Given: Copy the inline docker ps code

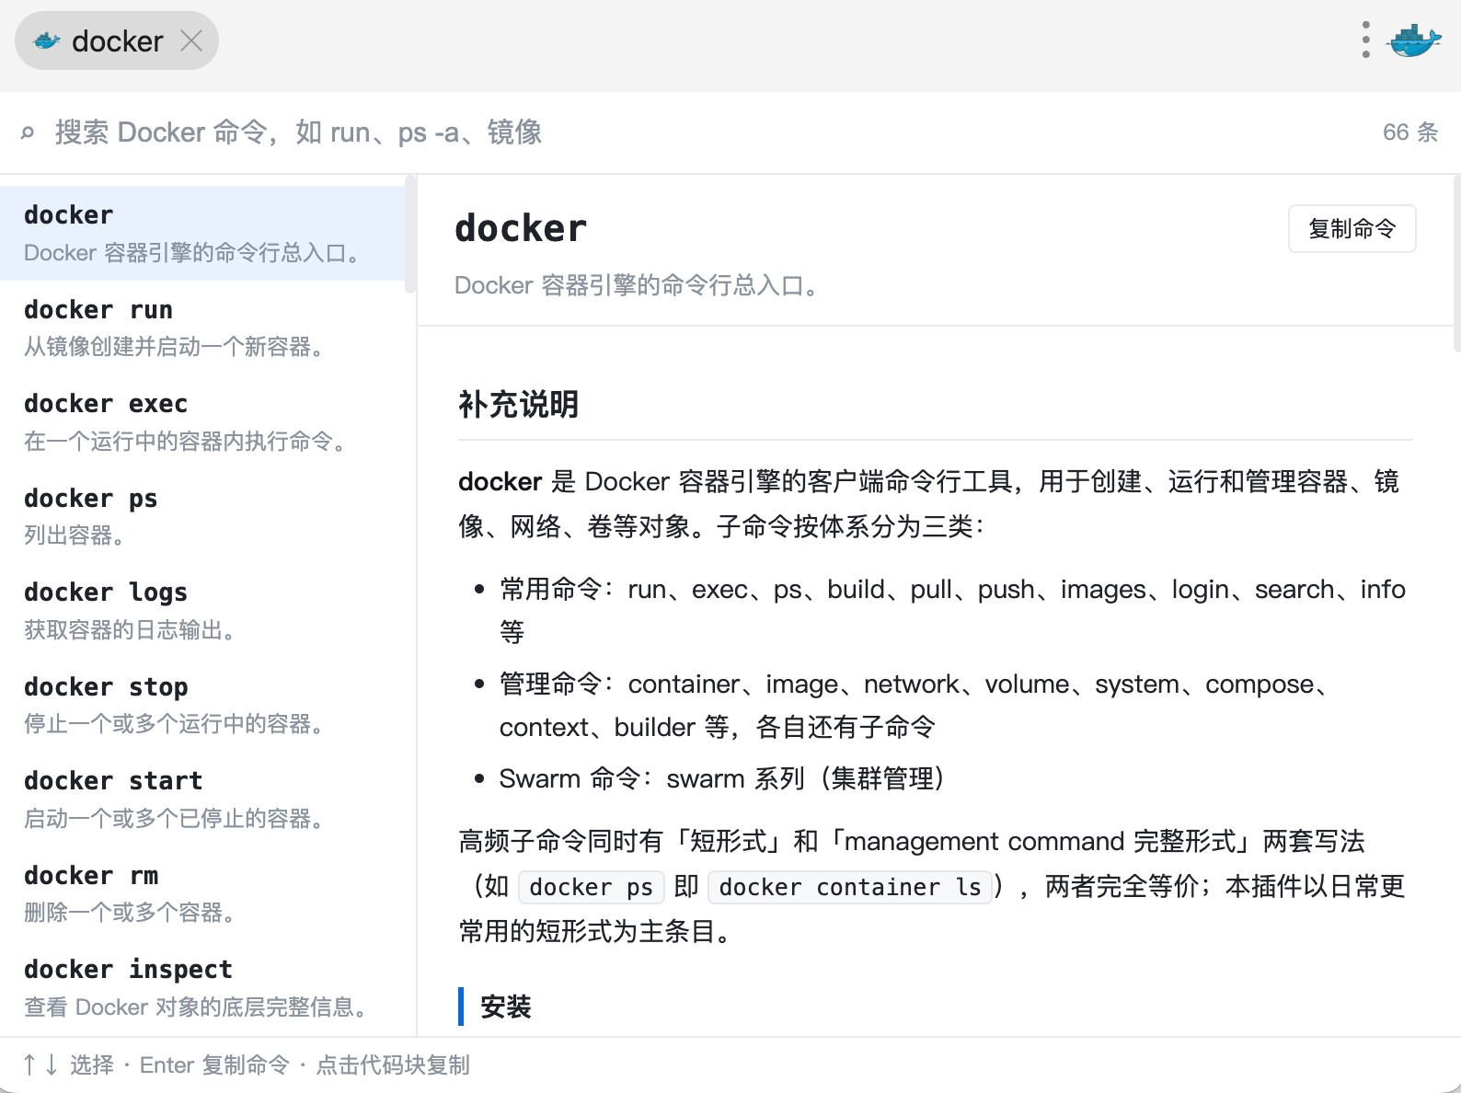Looking at the screenshot, I should click(592, 887).
